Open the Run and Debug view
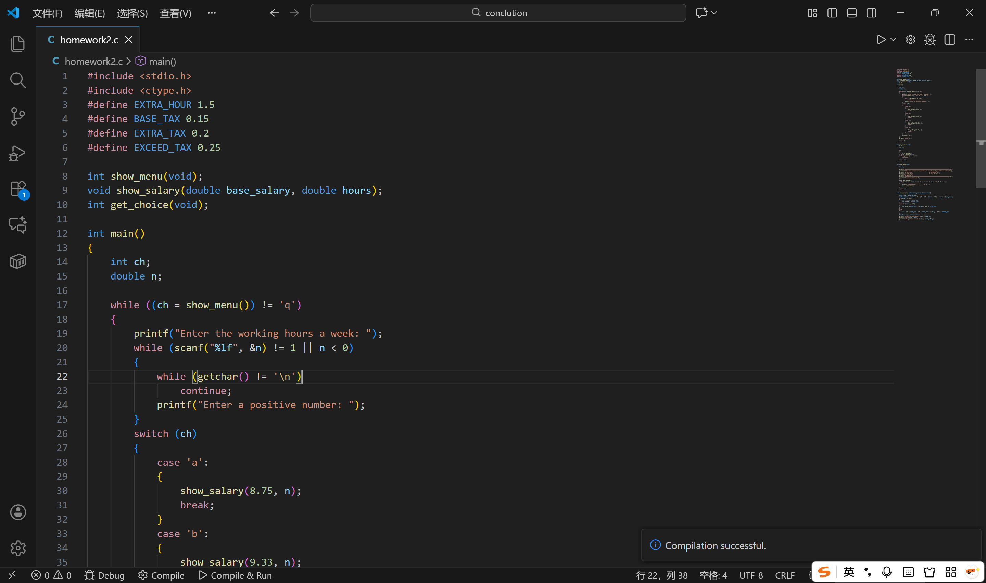 coord(18,153)
